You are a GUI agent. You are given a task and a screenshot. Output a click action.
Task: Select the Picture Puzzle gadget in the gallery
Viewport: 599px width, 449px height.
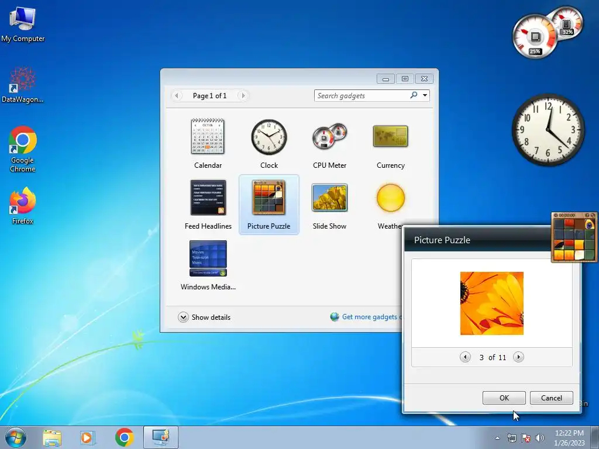point(269,204)
